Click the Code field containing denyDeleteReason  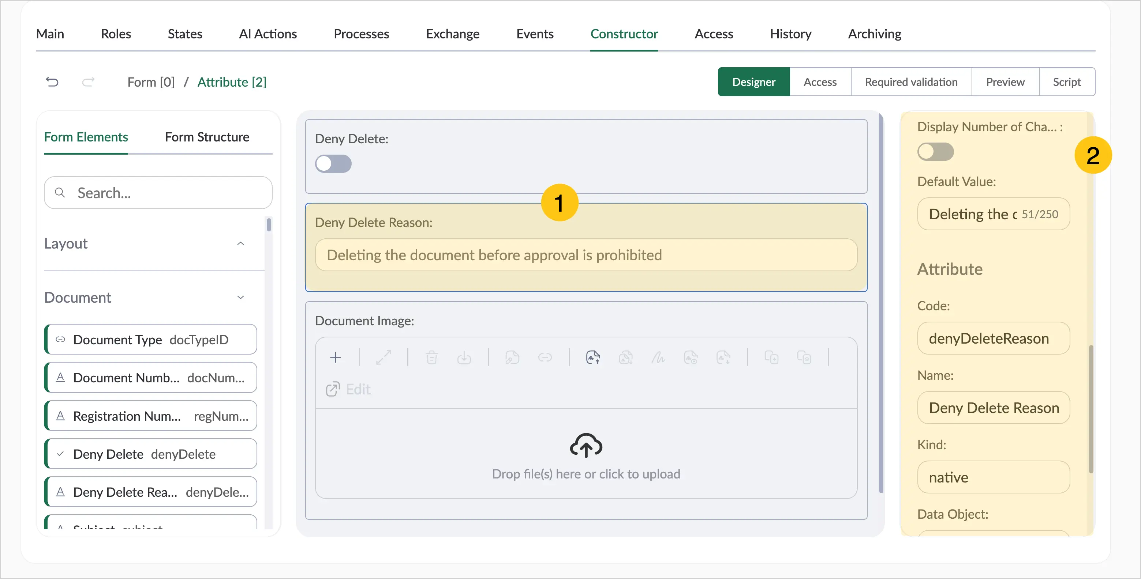994,338
